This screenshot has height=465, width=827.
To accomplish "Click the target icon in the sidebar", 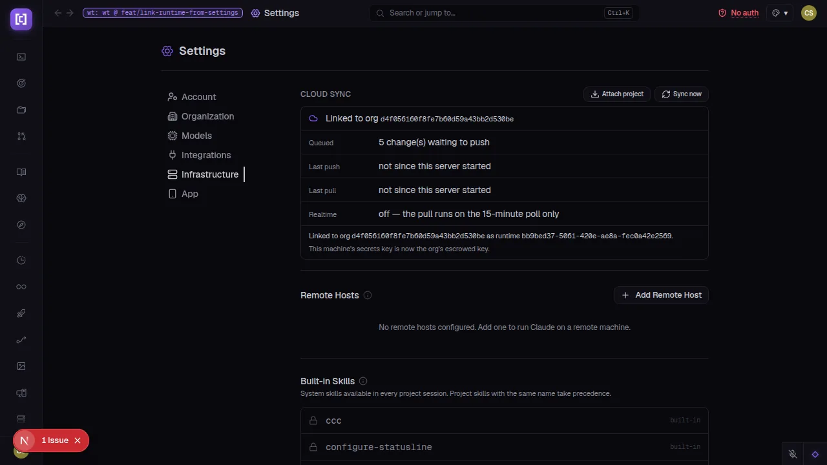I will [21, 83].
